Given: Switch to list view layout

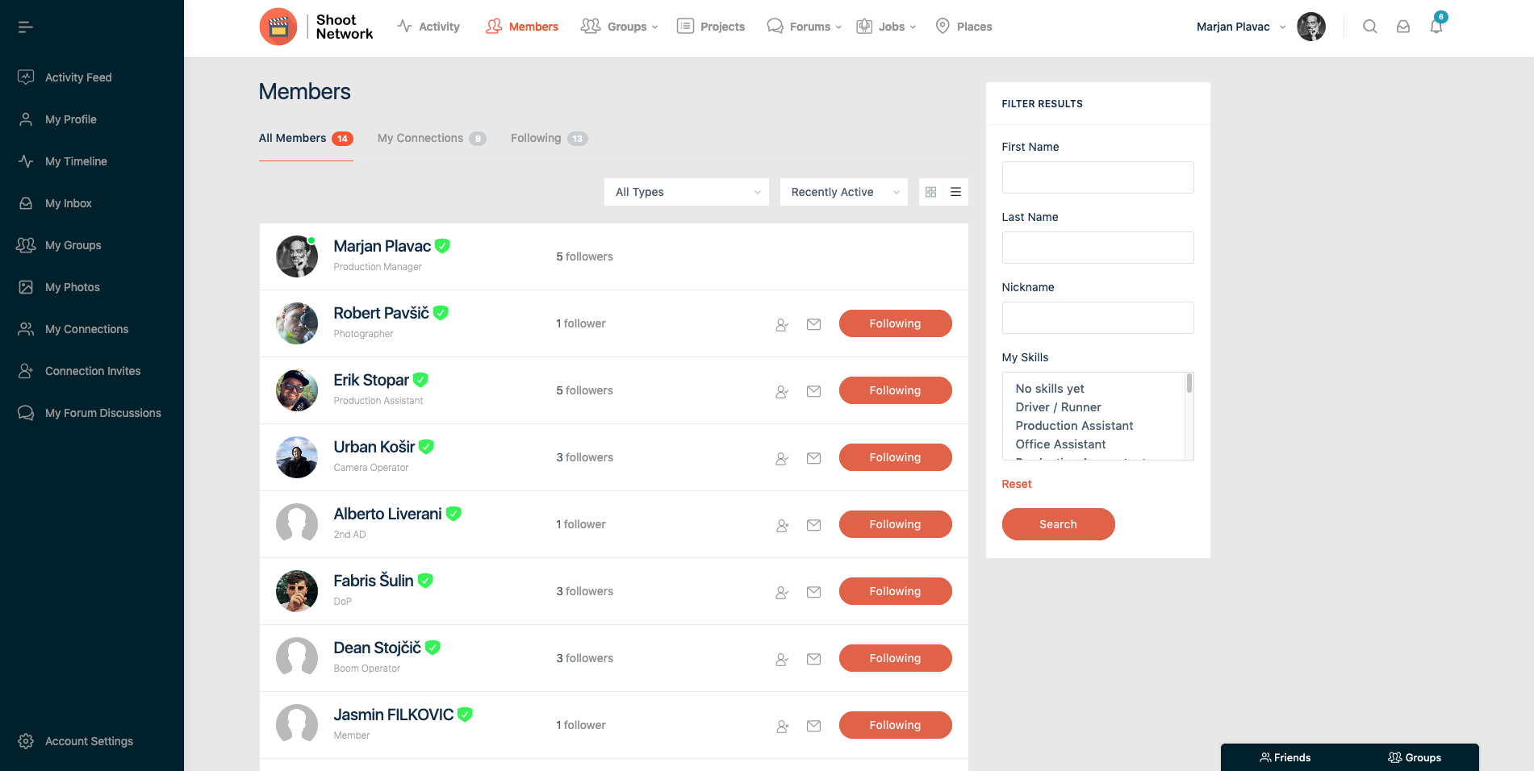Looking at the screenshot, I should (x=955, y=192).
